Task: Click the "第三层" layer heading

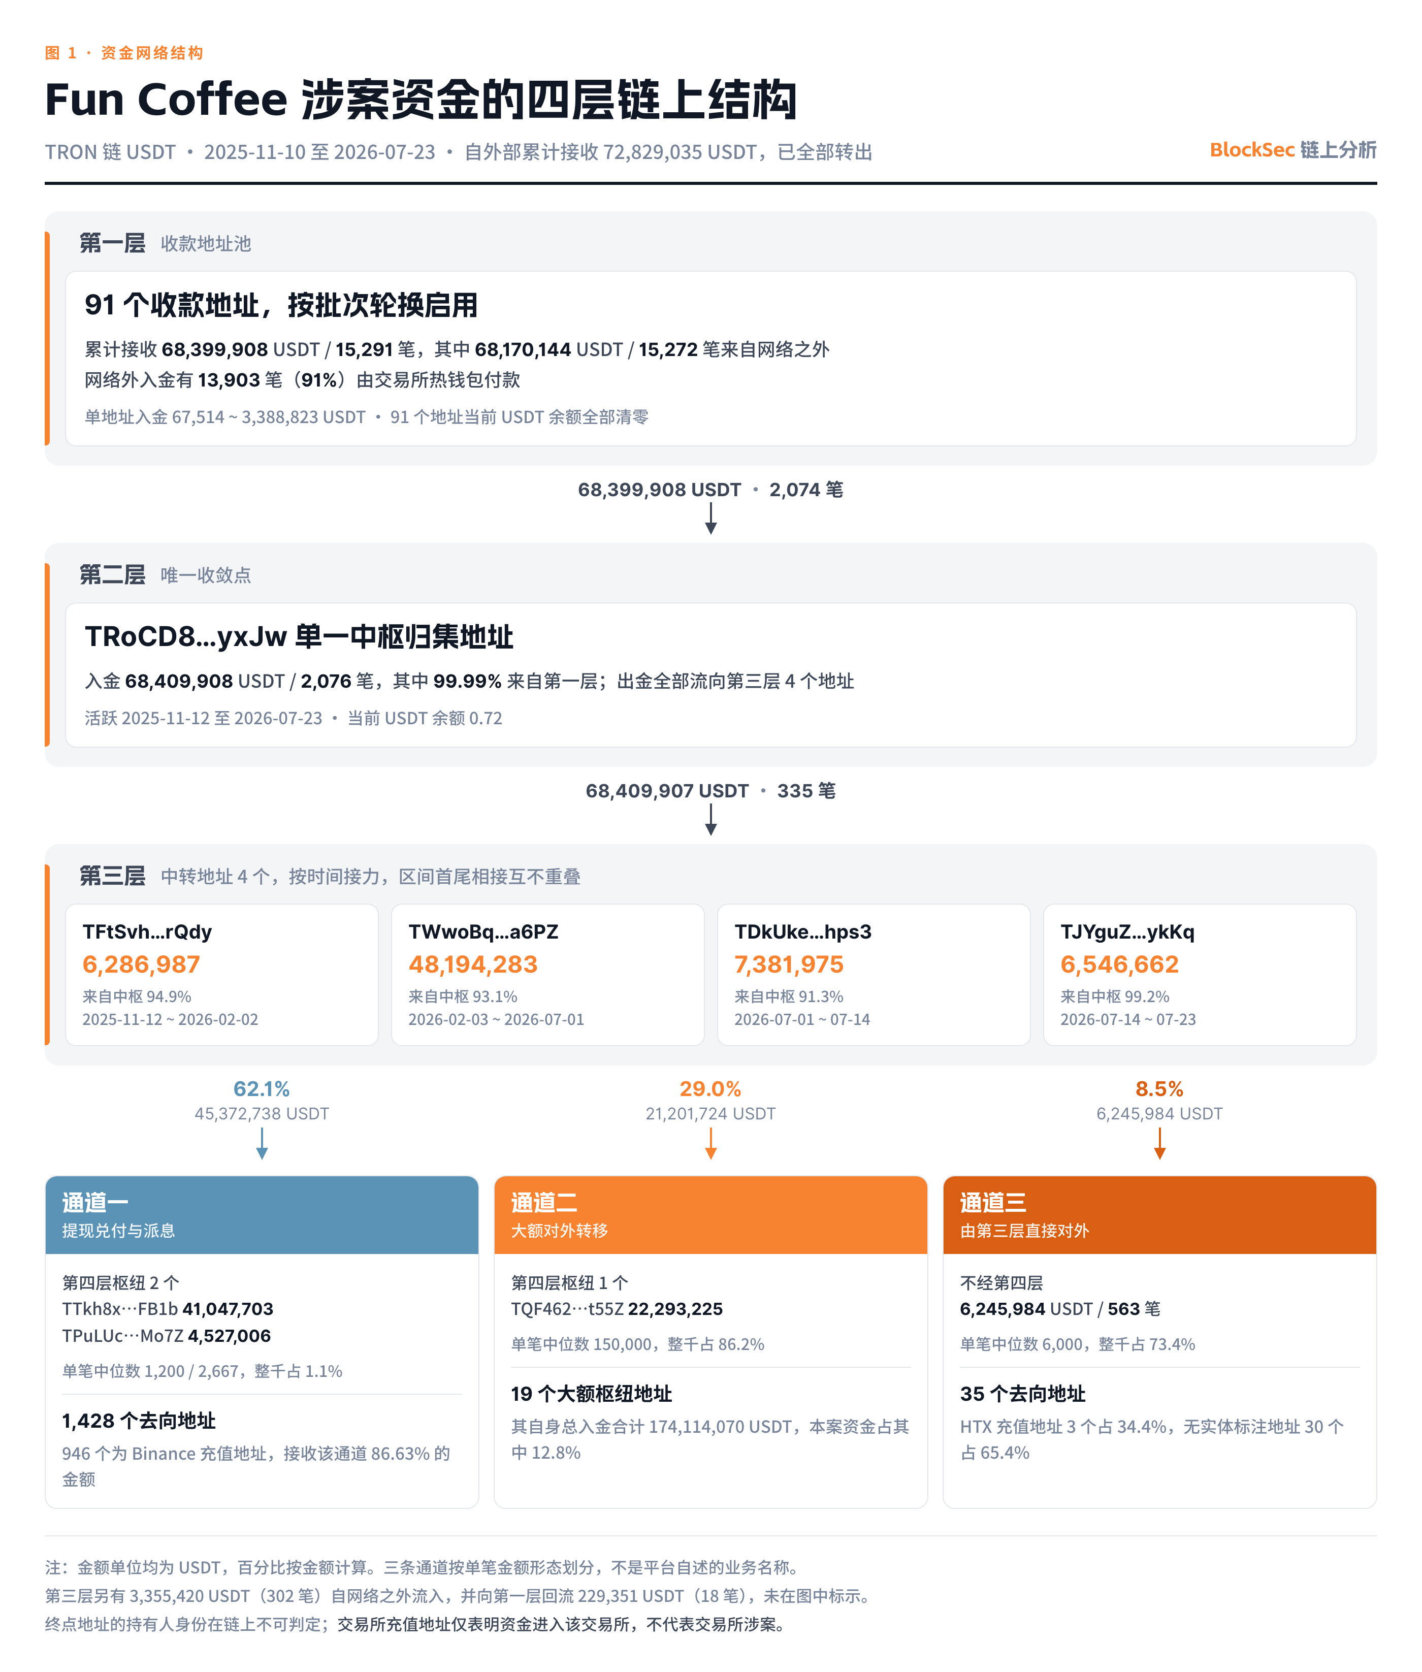Action: pyautogui.click(x=112, y=876)
